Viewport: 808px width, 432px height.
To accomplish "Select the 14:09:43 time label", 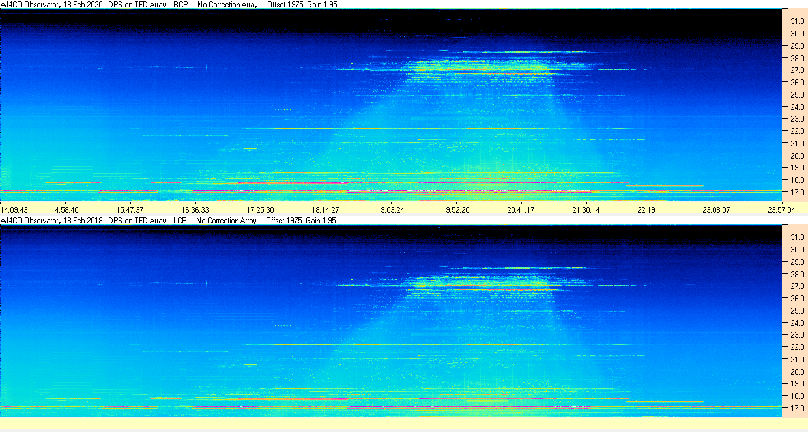I will pyautogui.click(x=14, y=209).
